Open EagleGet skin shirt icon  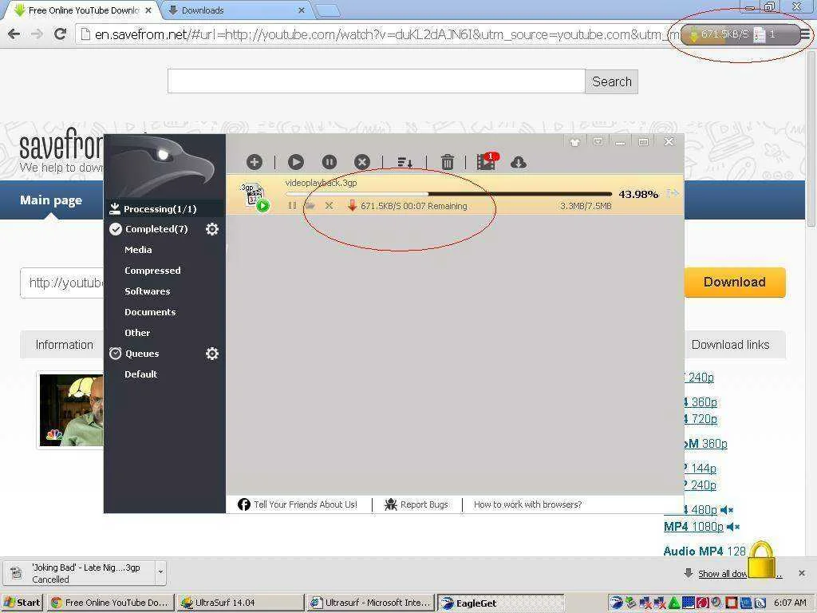click(574, 142)
